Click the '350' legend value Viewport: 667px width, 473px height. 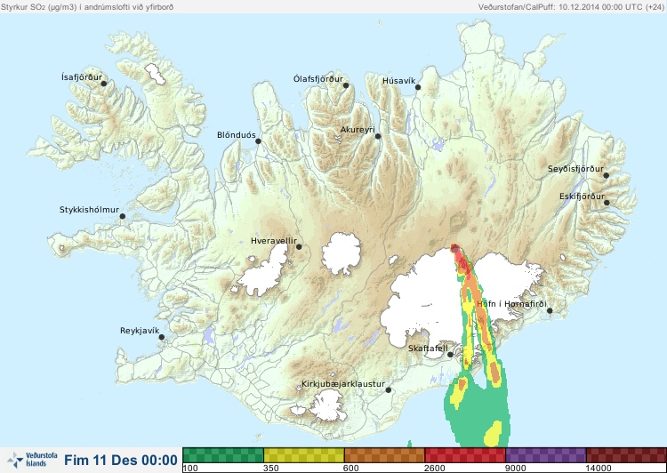coord(271,469)
